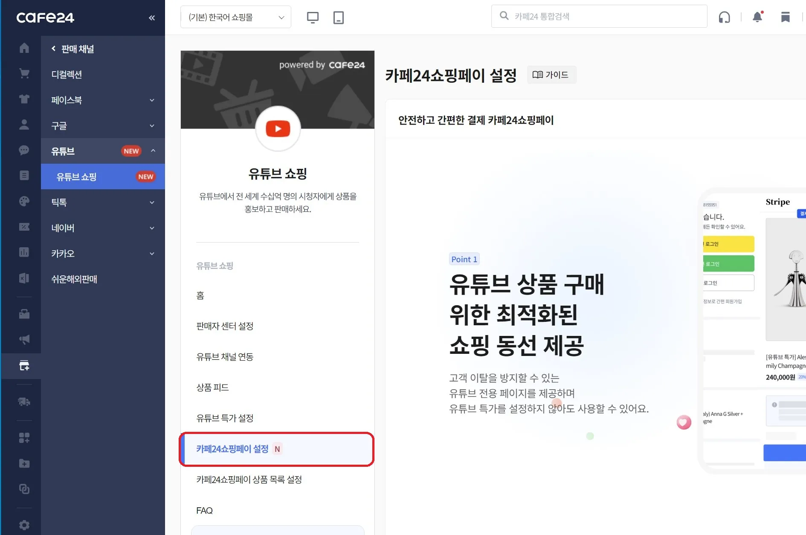Open the toolbox icon in sidebar
Image resolution: width=806 pixels, height=535 pixels.
[24, 314]
